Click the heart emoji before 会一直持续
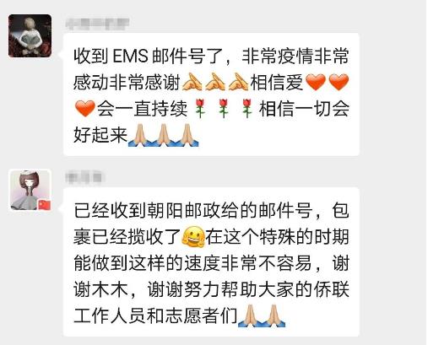428x345 pixels. pyautogui.click(x=85, y=108)
